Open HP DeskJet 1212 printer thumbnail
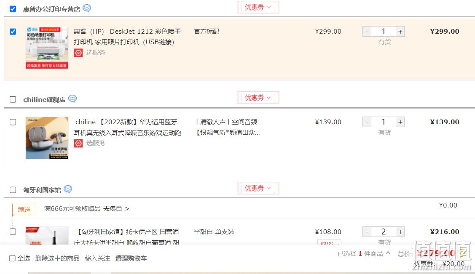The width and height of the screenshot is (475, 274). tap(47, 48)
